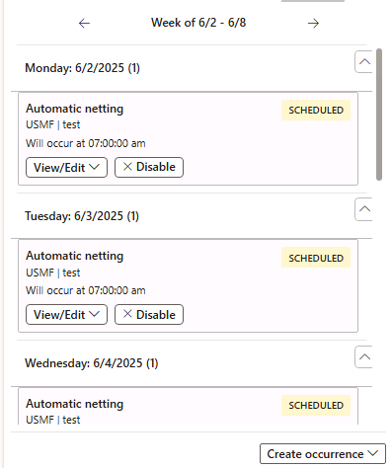
Task: Click the Monday: 6/2/2025 (1) header
Action: [83, 68]
